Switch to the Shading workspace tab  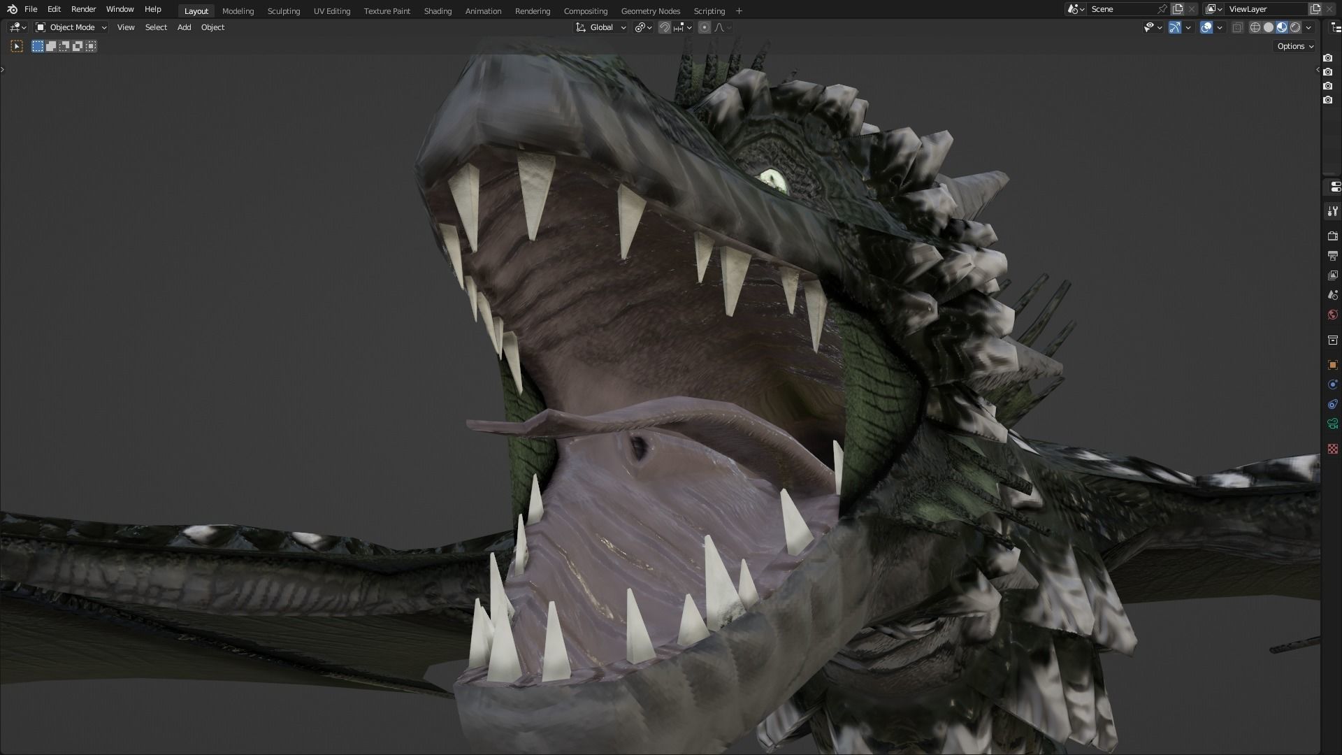[438, 11]
